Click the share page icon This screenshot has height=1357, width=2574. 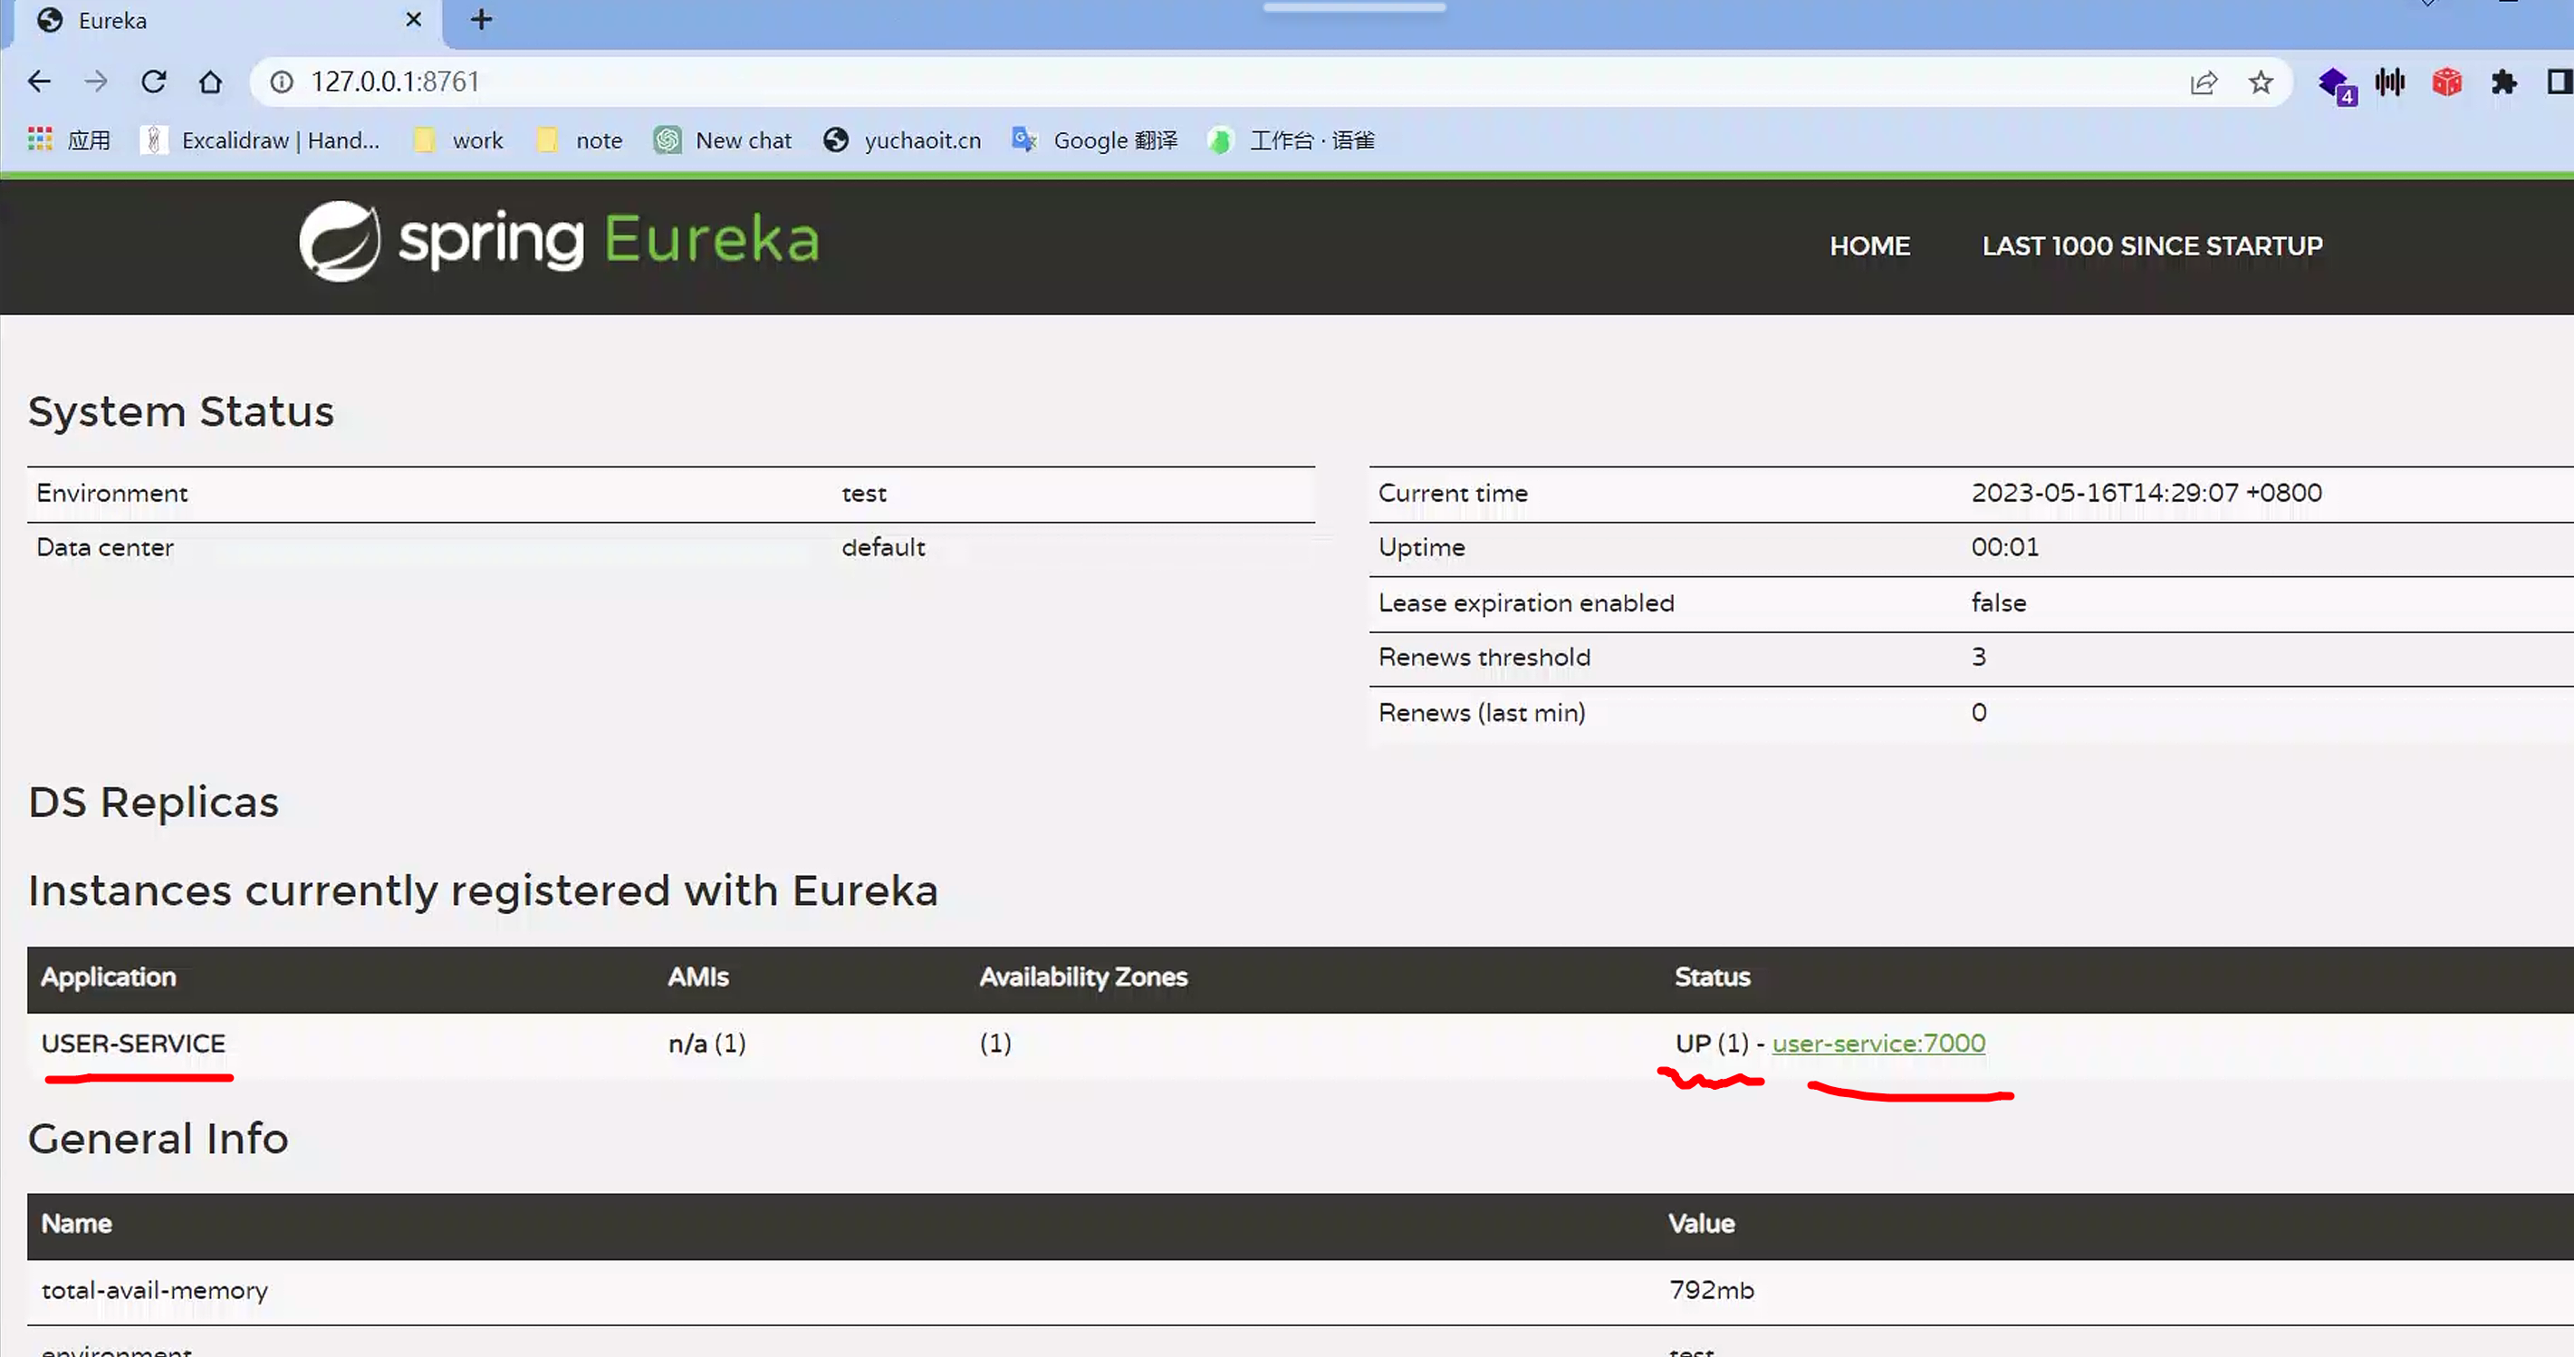point(2204,83)
